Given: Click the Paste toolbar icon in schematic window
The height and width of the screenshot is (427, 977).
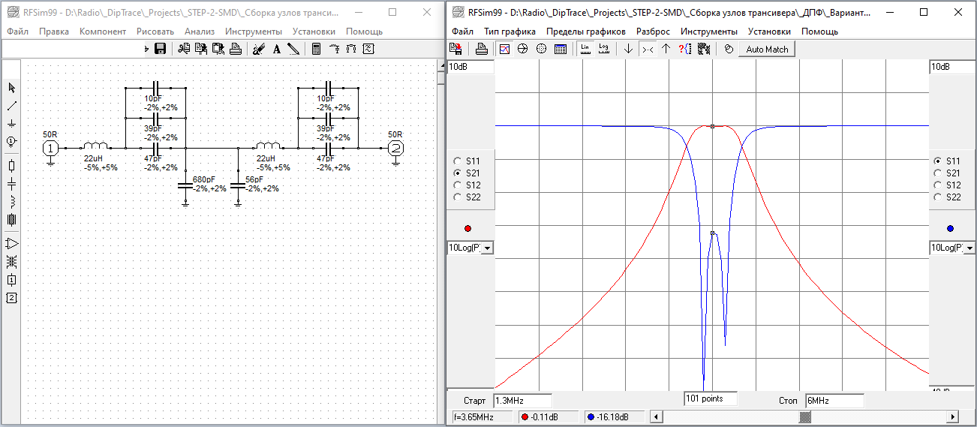Looking at the screenshot, I should [x=218, y=49].
